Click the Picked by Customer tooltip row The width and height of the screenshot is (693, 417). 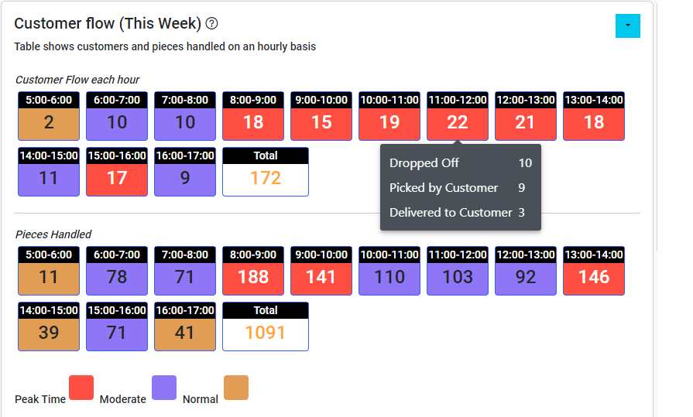[x=461, y=188]
